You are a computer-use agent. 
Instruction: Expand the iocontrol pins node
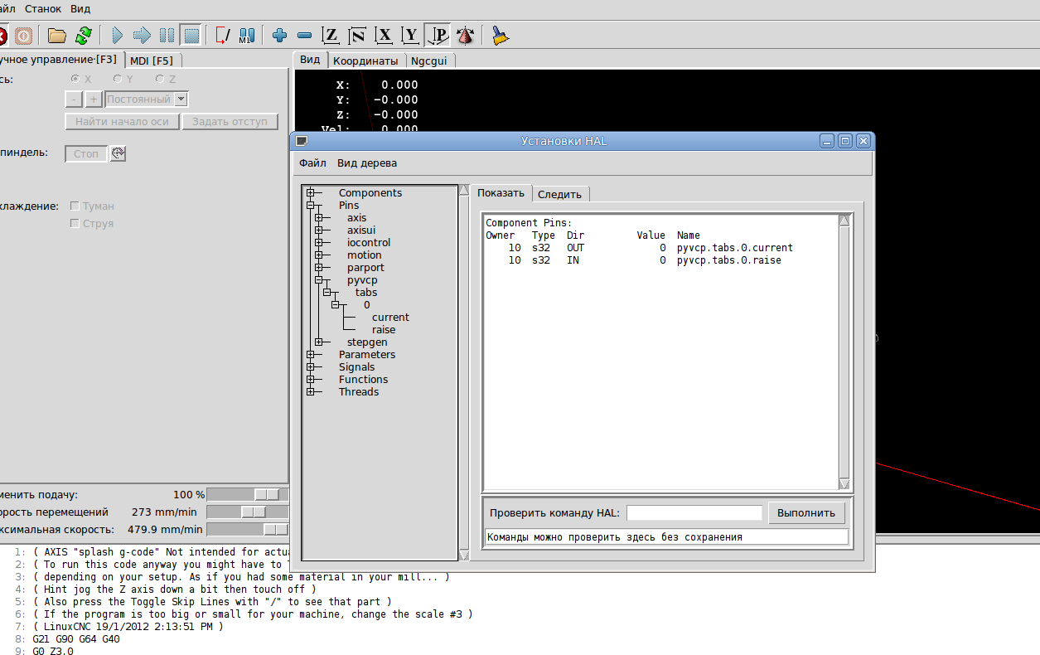pyautogui.click(x=319, y=243)
